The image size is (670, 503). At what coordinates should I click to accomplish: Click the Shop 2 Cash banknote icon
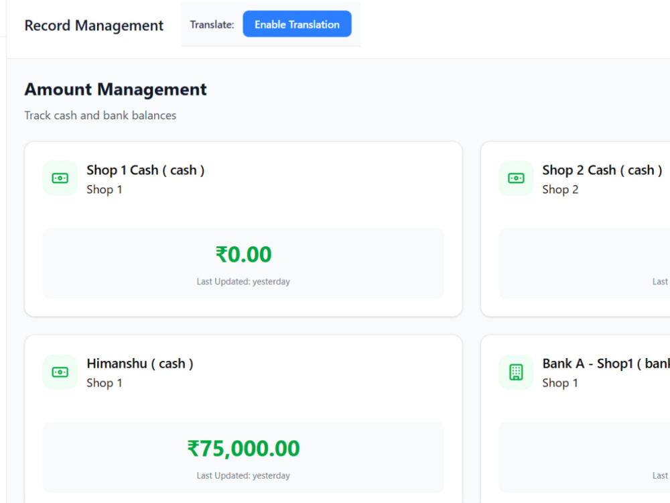click(x=516, y=178)
